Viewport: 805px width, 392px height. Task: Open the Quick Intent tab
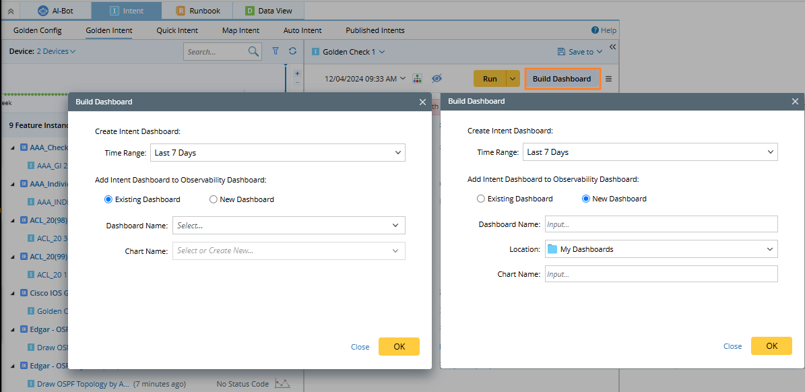[x=177, y=30]
